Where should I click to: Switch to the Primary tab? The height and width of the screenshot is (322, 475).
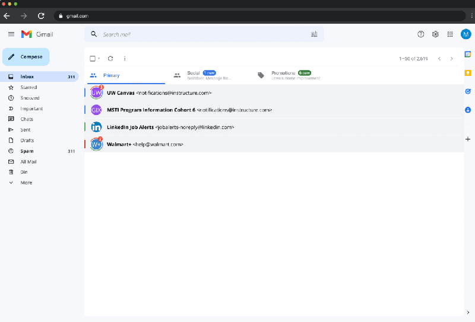click(126, 75)
